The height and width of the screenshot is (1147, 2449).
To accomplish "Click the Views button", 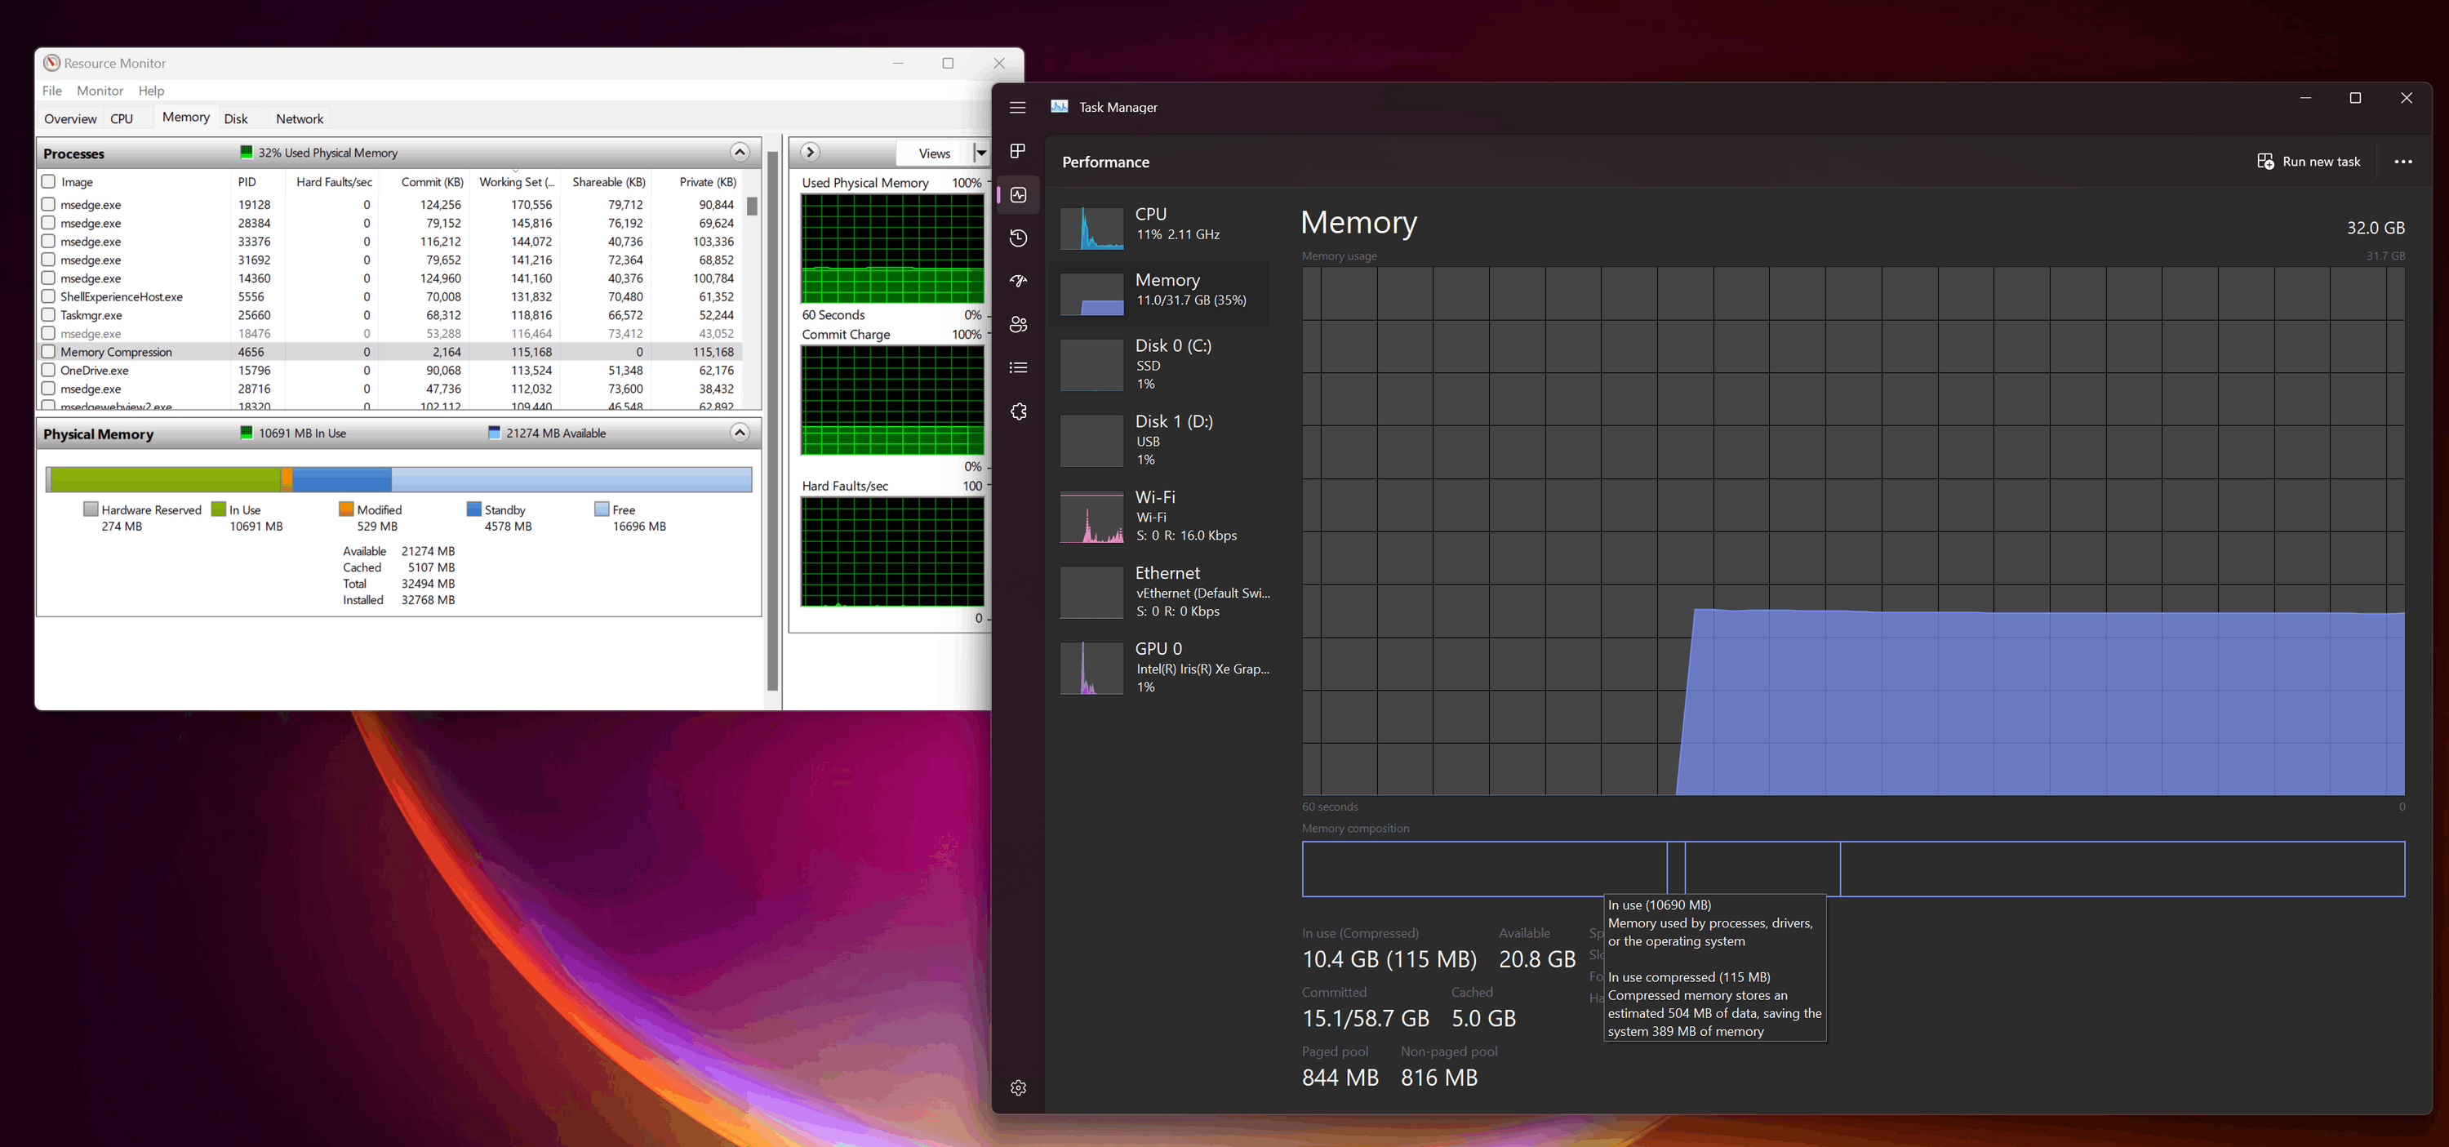I will [x=935, y=153].
